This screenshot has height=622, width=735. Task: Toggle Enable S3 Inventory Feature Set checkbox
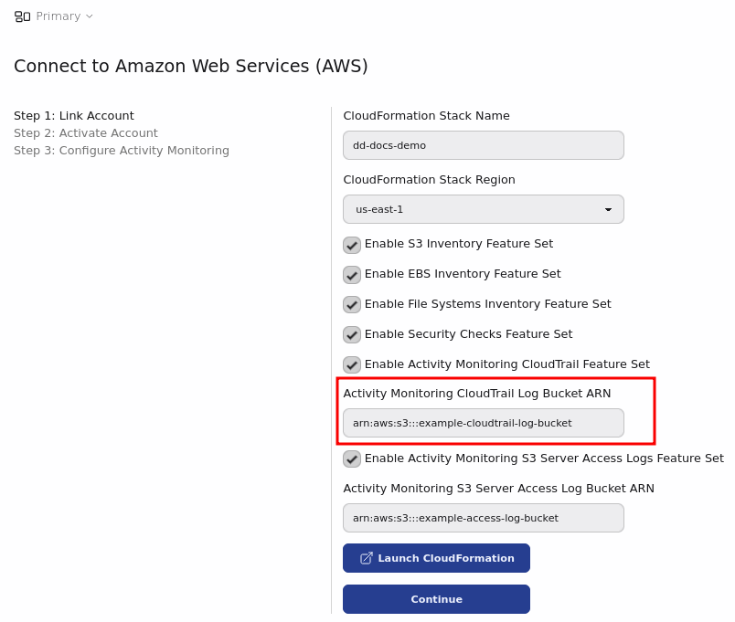click(x=352, y=245)
